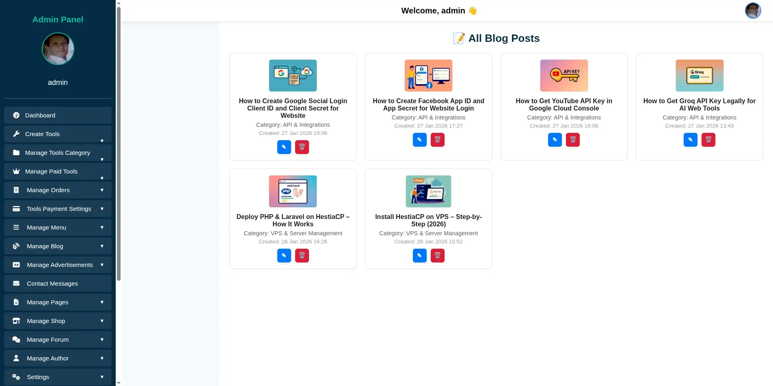This screenshot has width=773, height=386.
Task: Open Manage Paid Tools
Action: click(51, 171)
